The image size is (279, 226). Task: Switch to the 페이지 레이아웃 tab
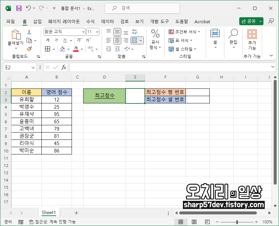point(64,22)
